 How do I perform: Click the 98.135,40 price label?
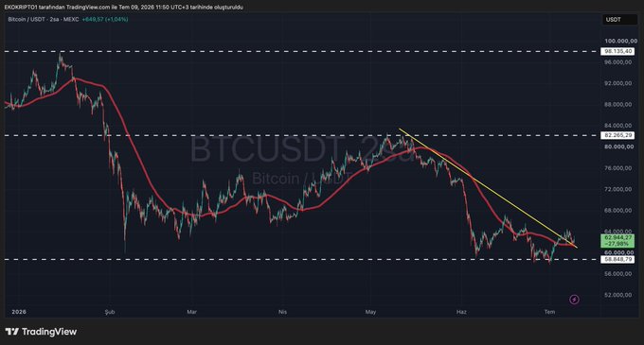coord(617,51)
